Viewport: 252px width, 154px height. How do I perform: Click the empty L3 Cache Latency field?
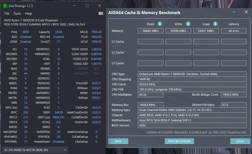234,63
